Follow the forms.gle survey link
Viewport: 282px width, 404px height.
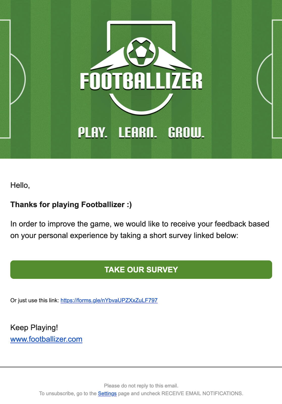(x=109, y=300)
